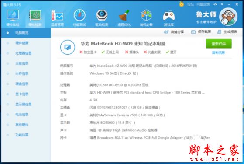Click the heading 华为 MateBook HZ-W09 未知 笔记本电脑
Image resolution: width=244 pixels, height=164 pixels.
(x=123, y=44)
